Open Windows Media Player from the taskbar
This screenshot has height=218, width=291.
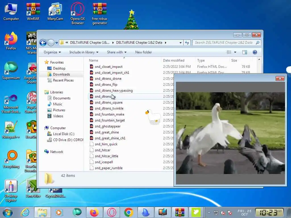pyautogui.click(x=59, y=212)
